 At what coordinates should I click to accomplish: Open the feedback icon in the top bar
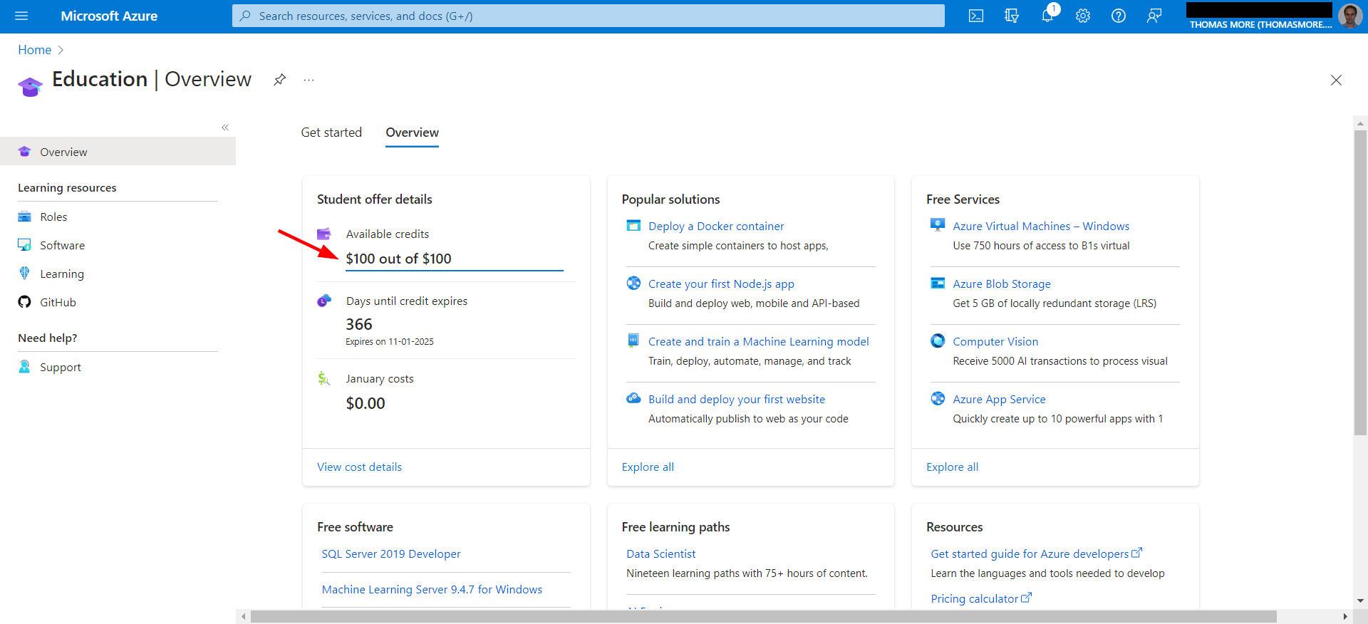click(1154, 16)
